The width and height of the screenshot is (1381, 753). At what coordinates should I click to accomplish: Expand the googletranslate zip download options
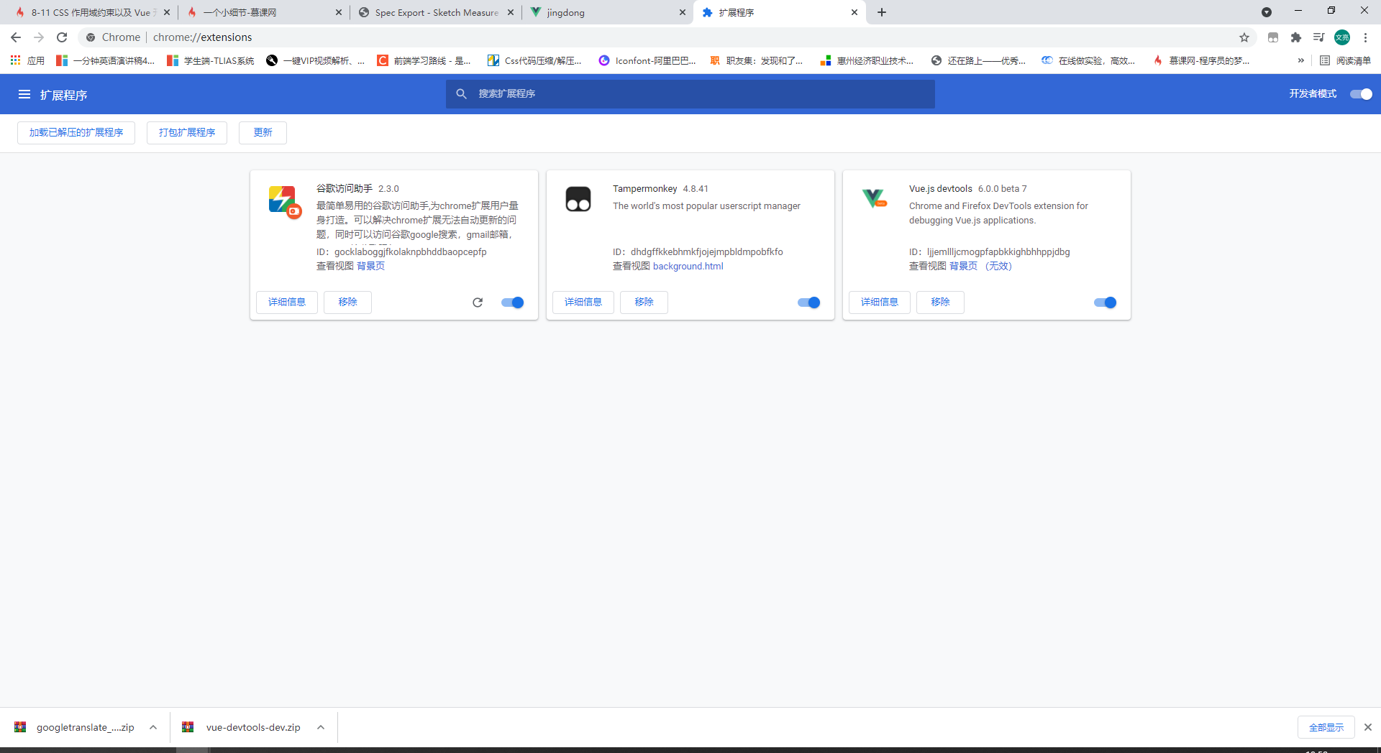point(152,727)
